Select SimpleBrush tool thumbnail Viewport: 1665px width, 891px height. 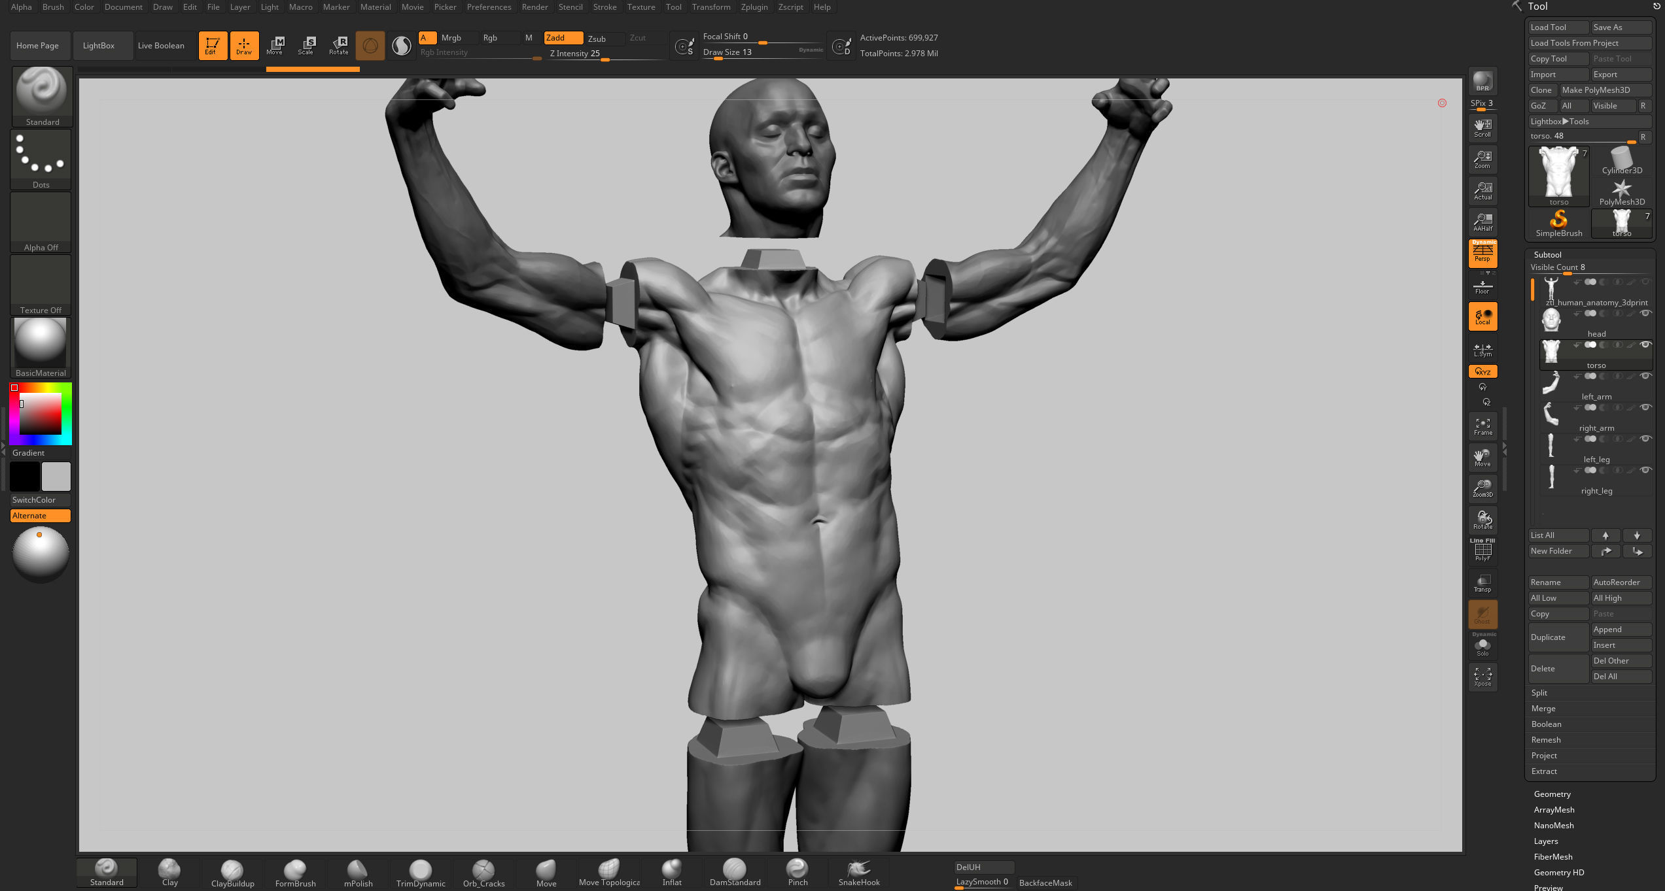(1559, 224)
